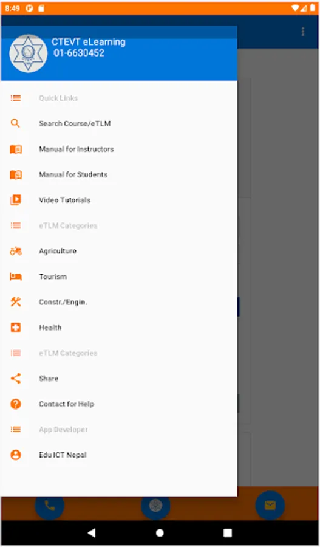Tap the Contact for Help question icon
The image size is (320, 547).
click(x=16, y=404)
